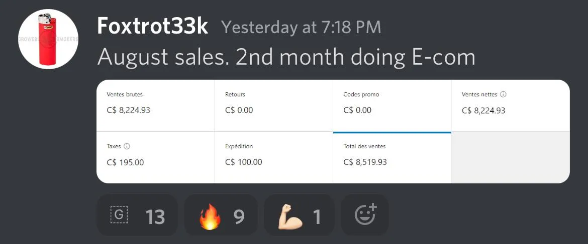Select the Retours metric tab
Viewport: 588px width, 244px height.
pyautogui.click(x=273, y=105)
